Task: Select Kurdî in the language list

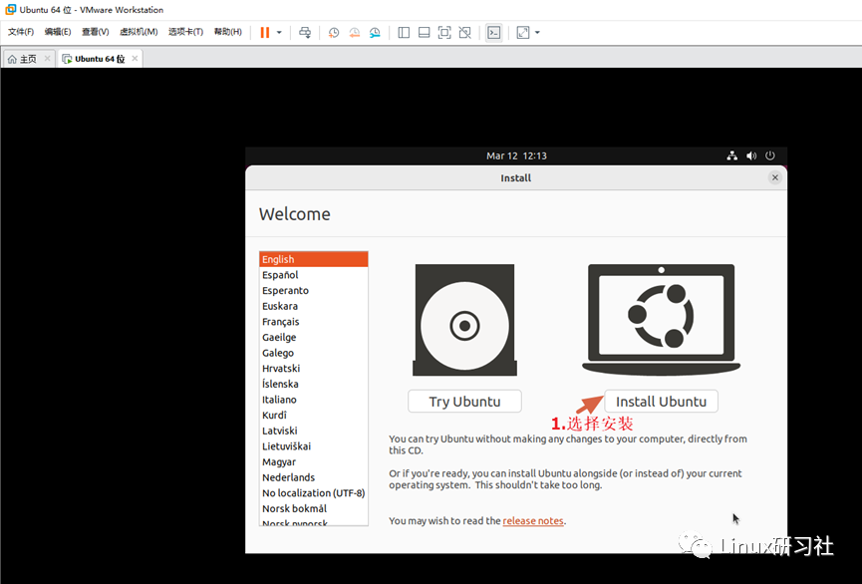Action: click(x=313, y=416)
